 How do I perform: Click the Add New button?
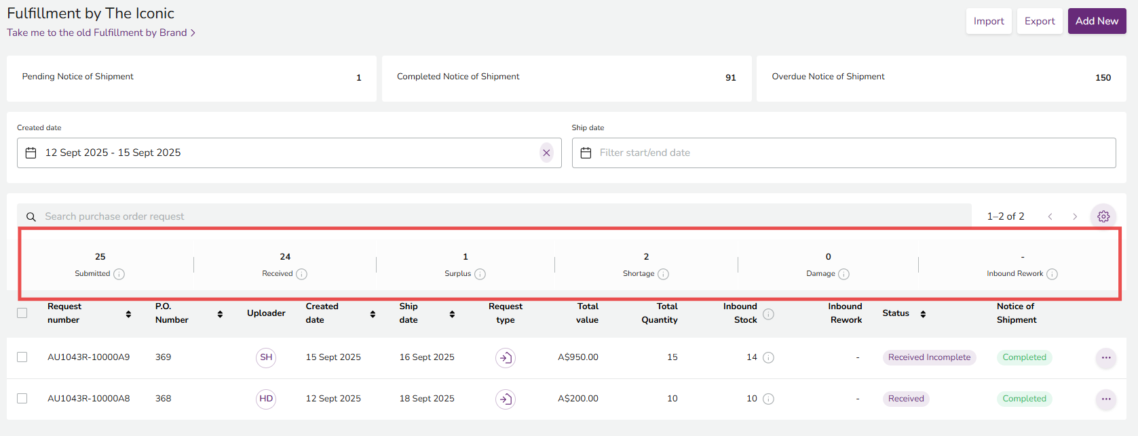click(x=1097, y=21)
